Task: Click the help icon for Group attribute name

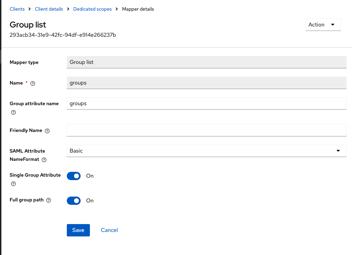Action: (13, 112)
